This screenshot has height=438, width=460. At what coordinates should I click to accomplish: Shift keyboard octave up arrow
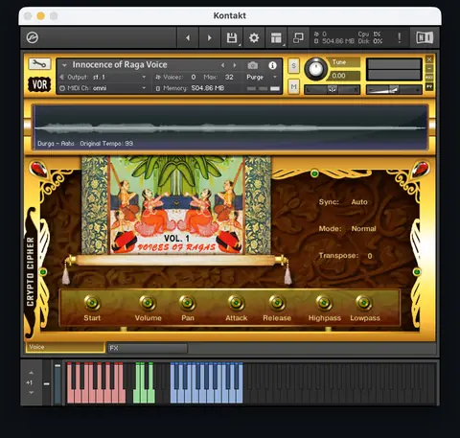tap(31, 373)
